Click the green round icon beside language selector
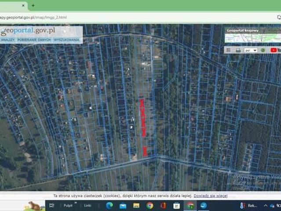This screenshot has width=281, height=211. point(263,50)
